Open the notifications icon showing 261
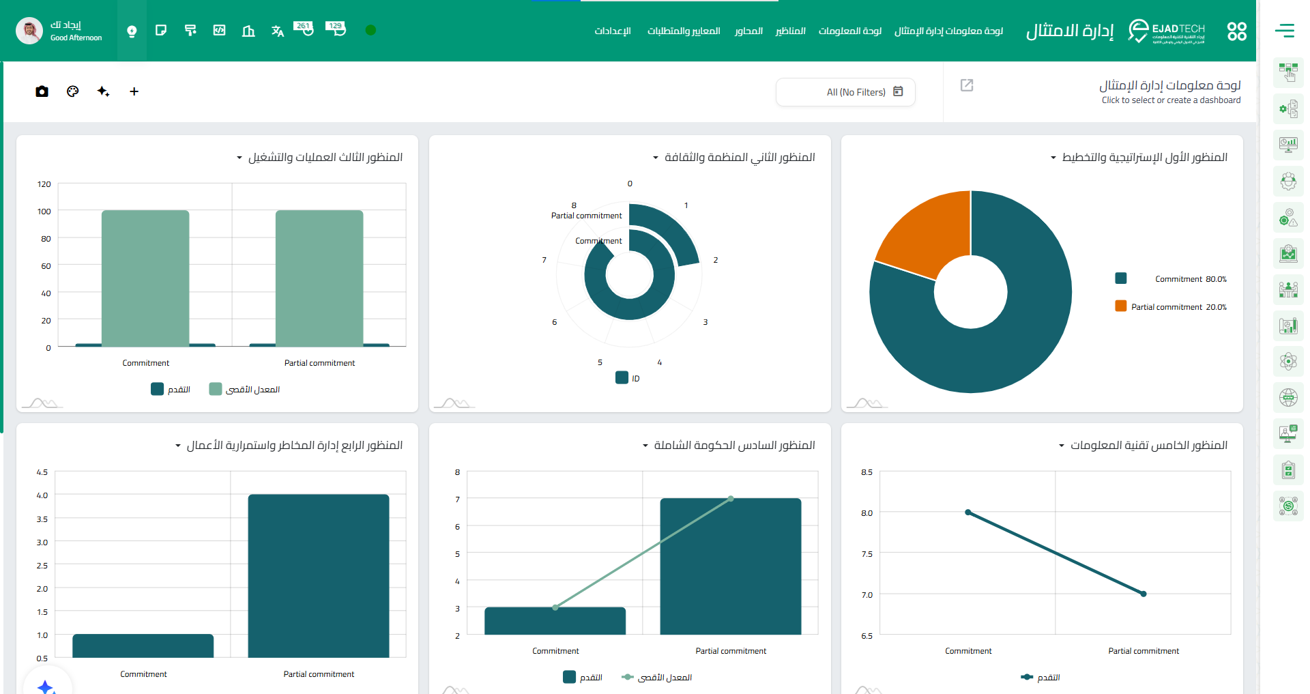 (304, 29)
